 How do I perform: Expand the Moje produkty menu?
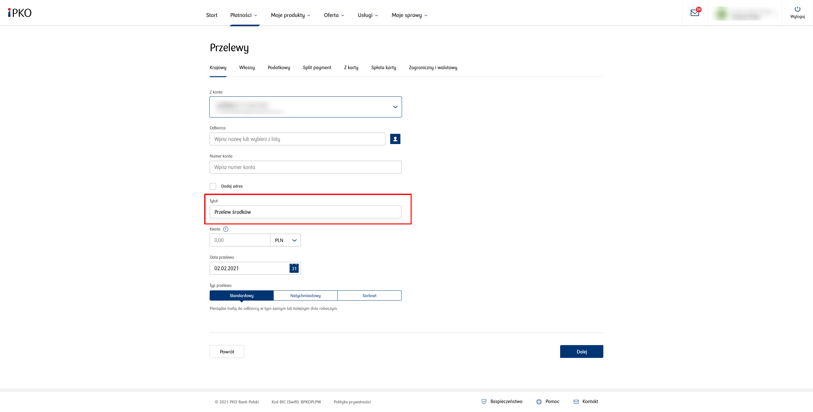tap(290, 15)
